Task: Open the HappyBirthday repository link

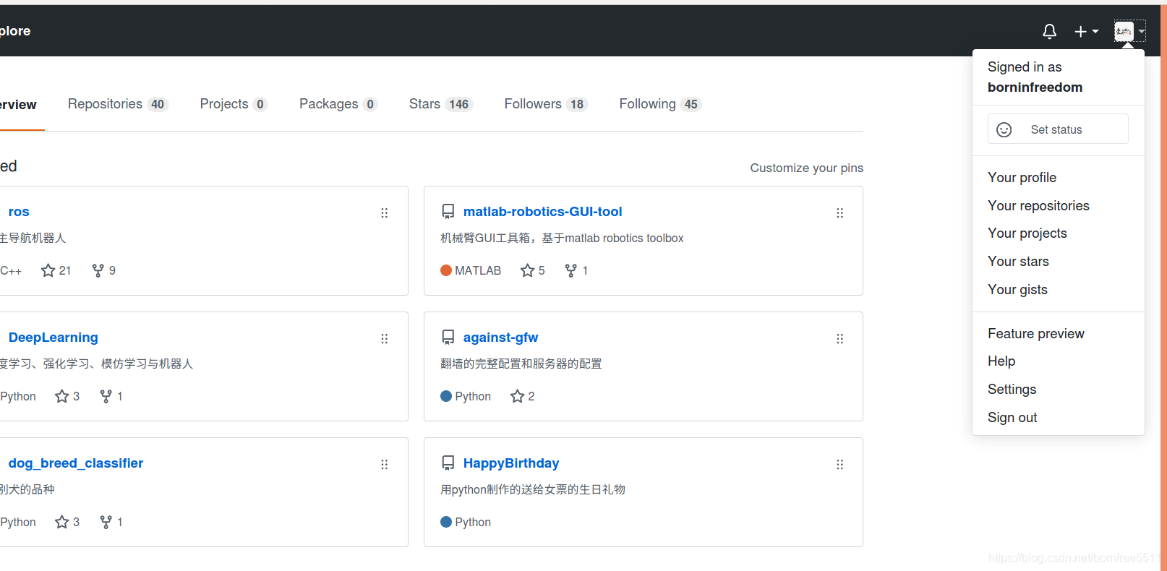Action: click(510, 463)
